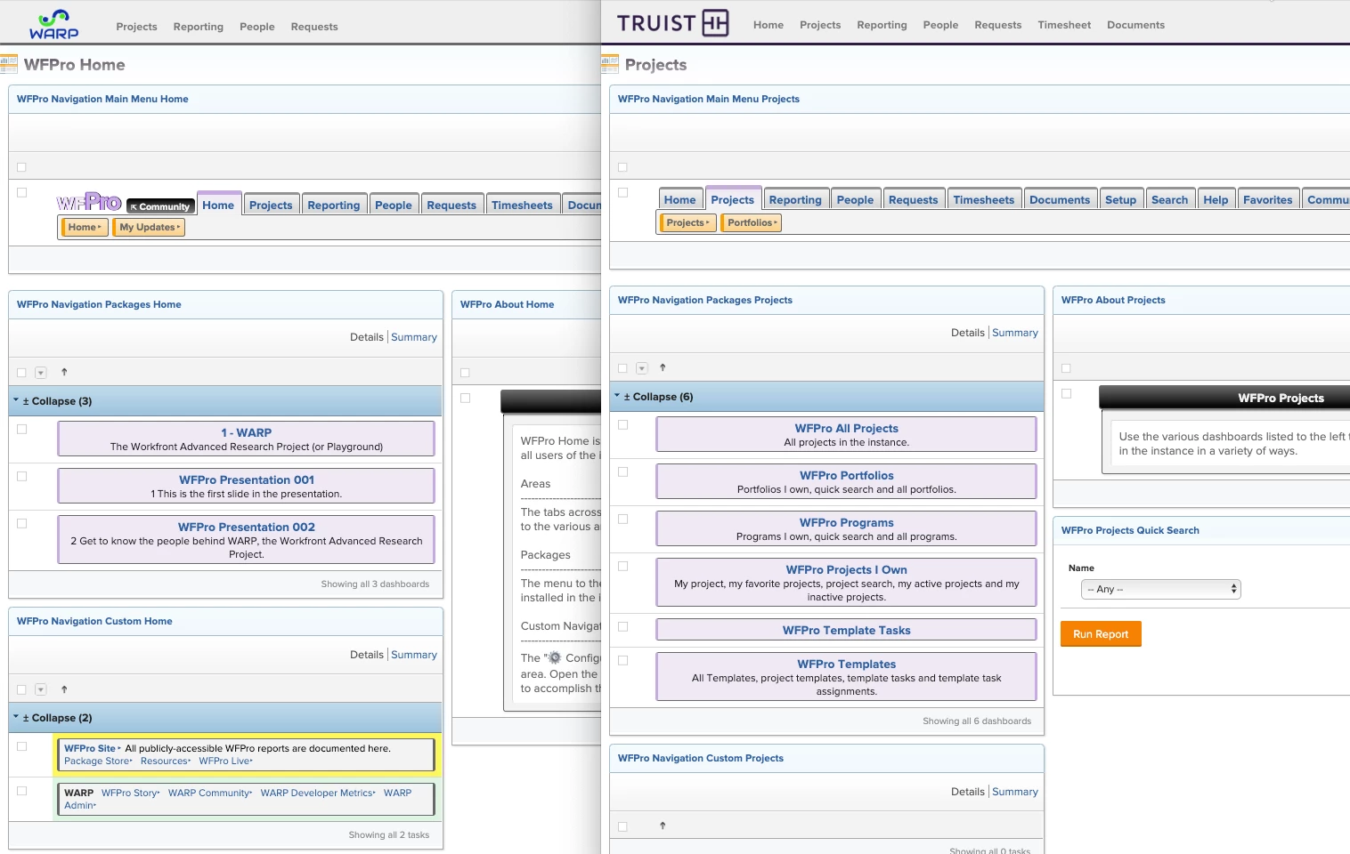Select the WFPro All Projects row checkbox
Viewport: 1350px width, 854px height.
click(x=623, y=424)
